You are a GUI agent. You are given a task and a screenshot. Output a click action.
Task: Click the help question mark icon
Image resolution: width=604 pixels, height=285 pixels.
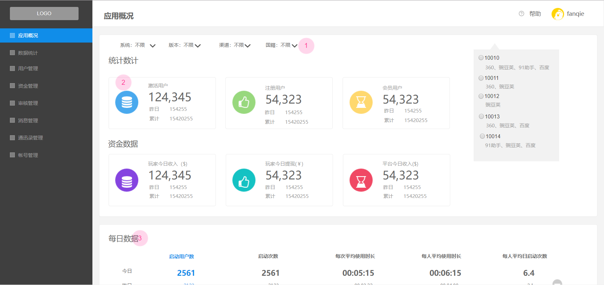521,14
